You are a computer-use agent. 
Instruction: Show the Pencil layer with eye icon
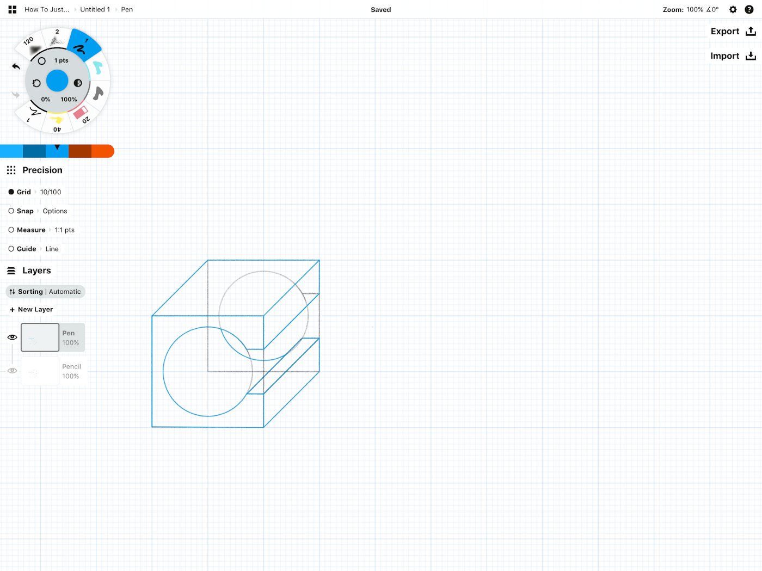[12, 371]
